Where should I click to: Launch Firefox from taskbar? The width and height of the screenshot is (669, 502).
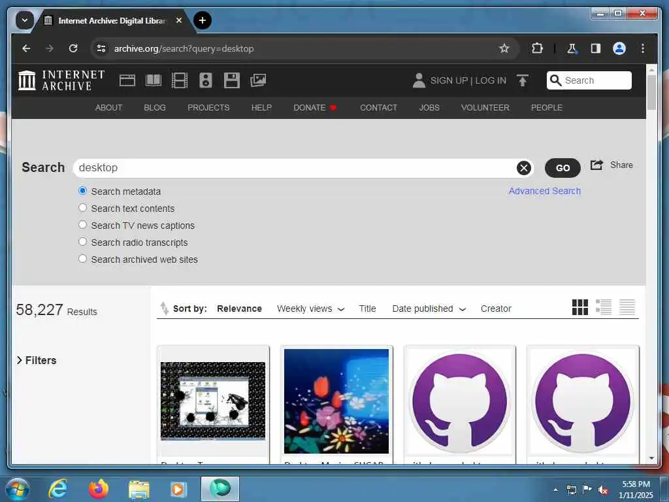tap(98, 489)
